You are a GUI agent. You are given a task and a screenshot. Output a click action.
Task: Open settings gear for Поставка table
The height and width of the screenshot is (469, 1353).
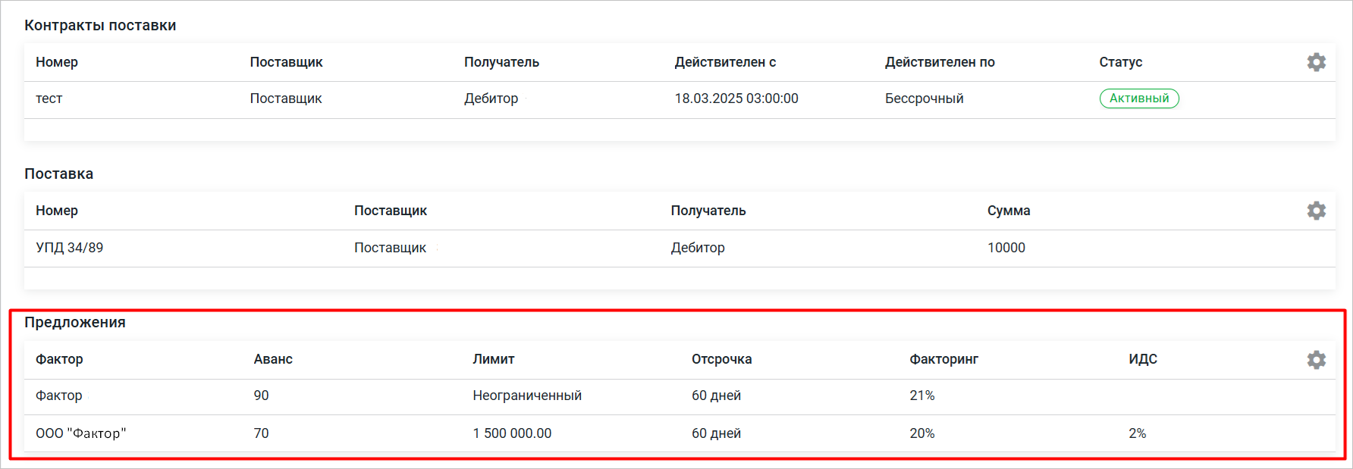click(1316, 211)
